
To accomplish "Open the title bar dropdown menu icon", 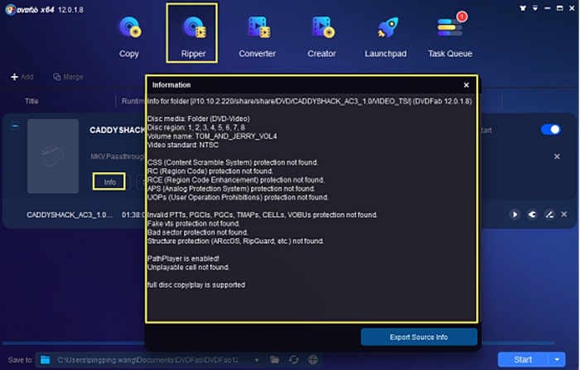I will pos(535,8).
